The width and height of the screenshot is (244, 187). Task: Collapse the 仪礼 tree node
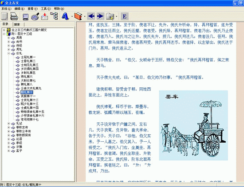[9, 53]
